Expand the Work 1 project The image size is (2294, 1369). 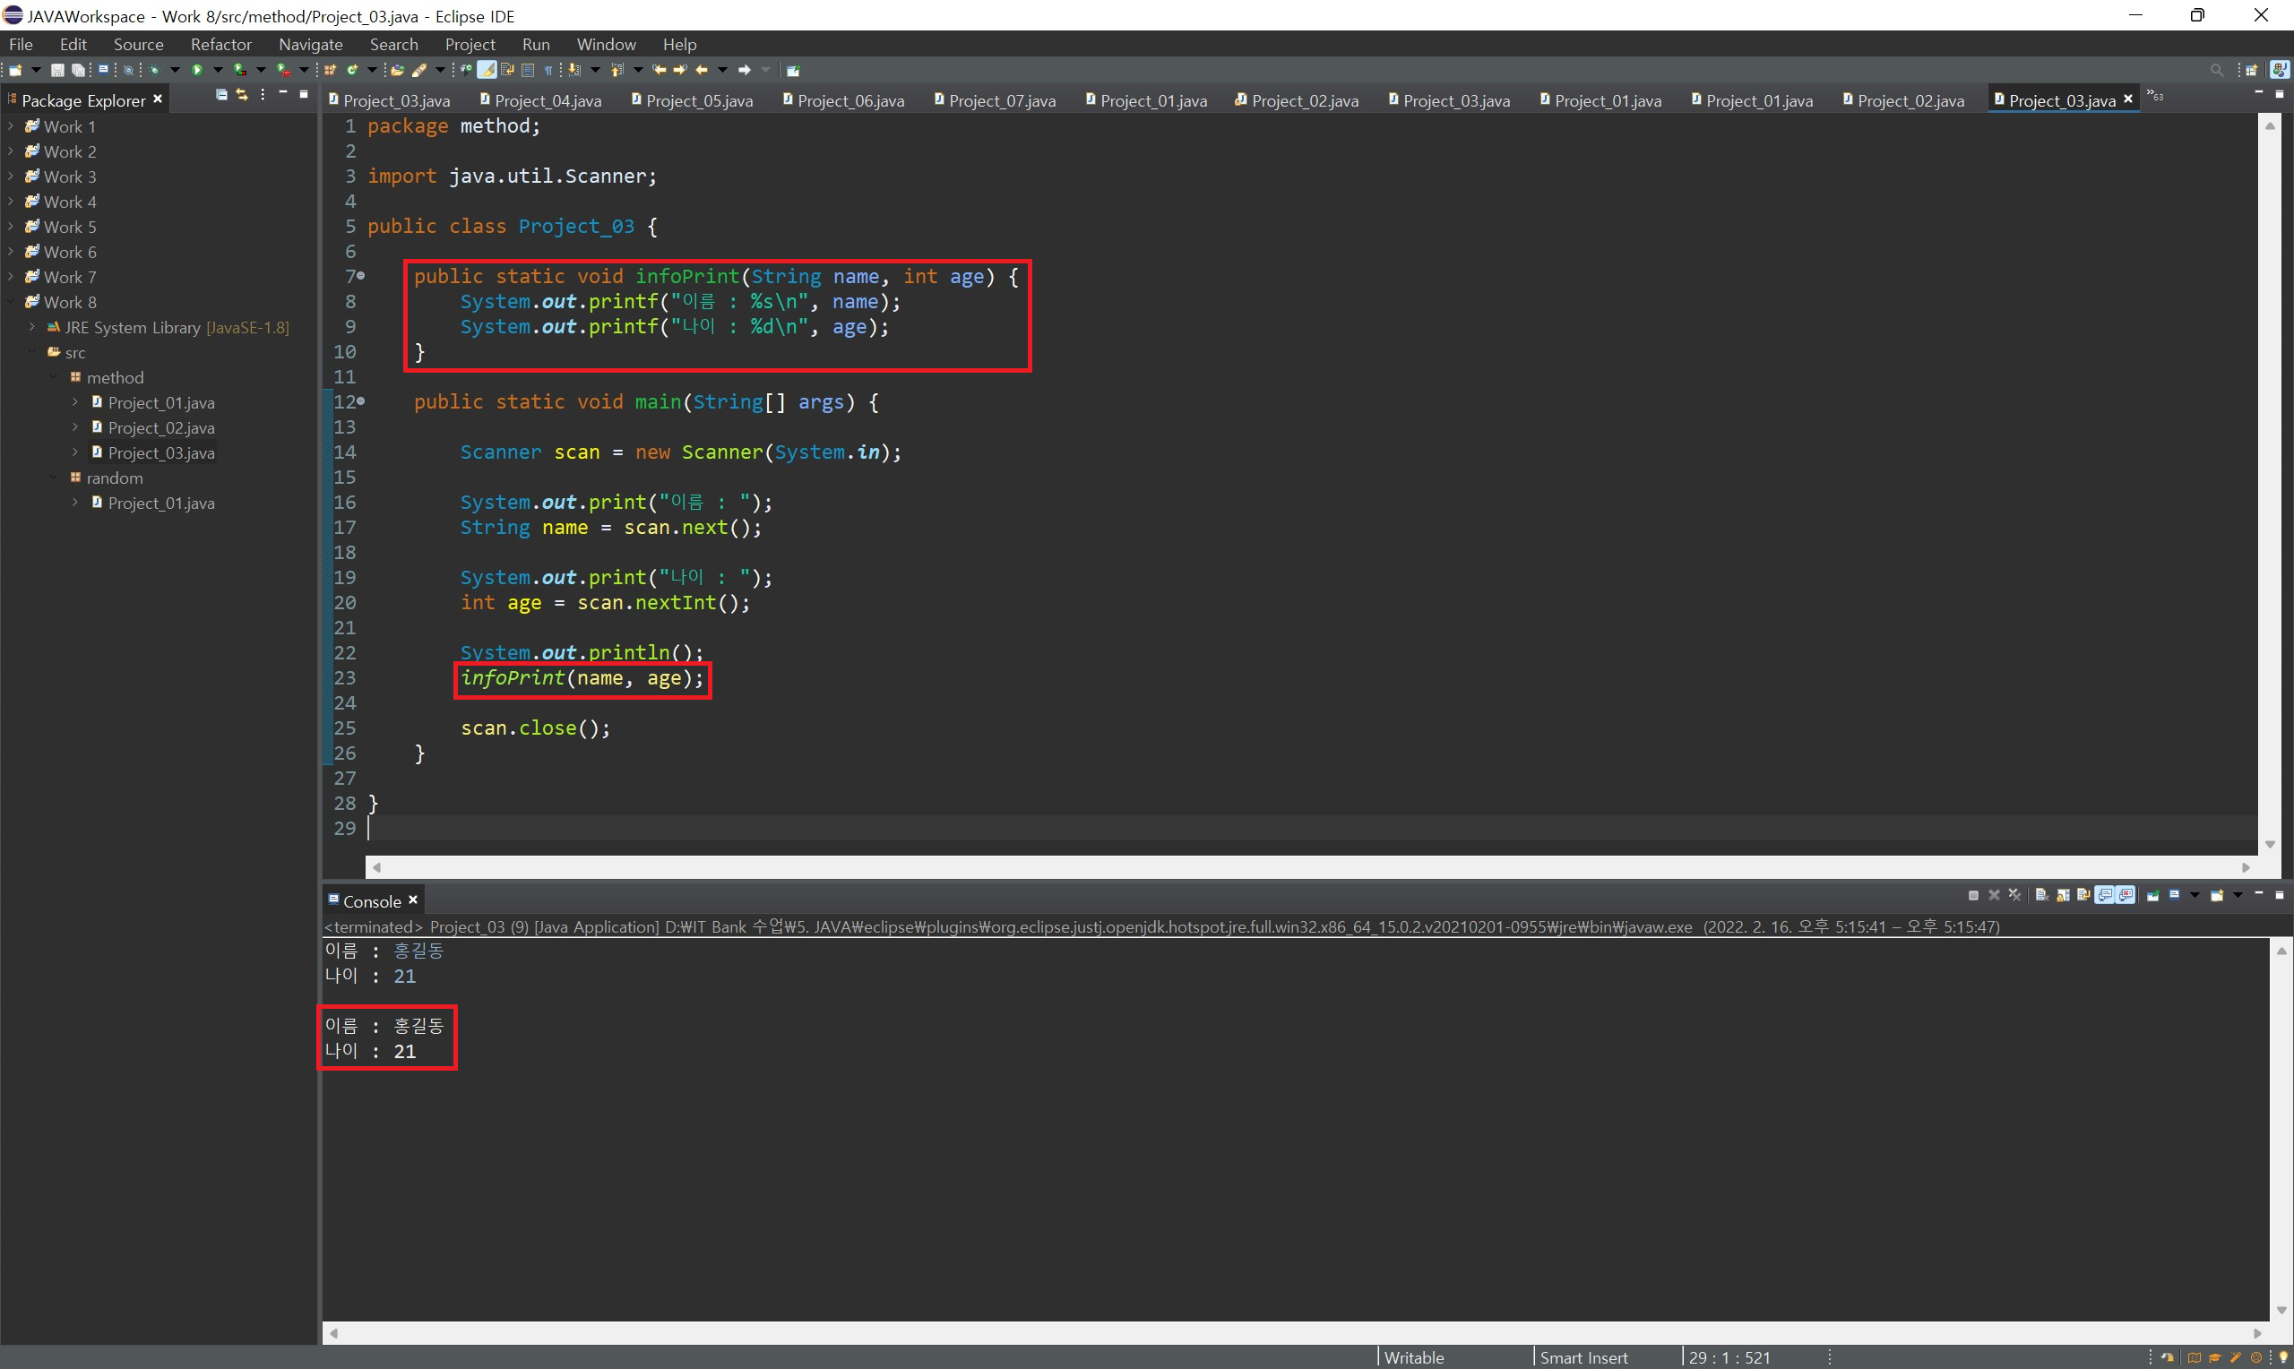tap(10, 126)
